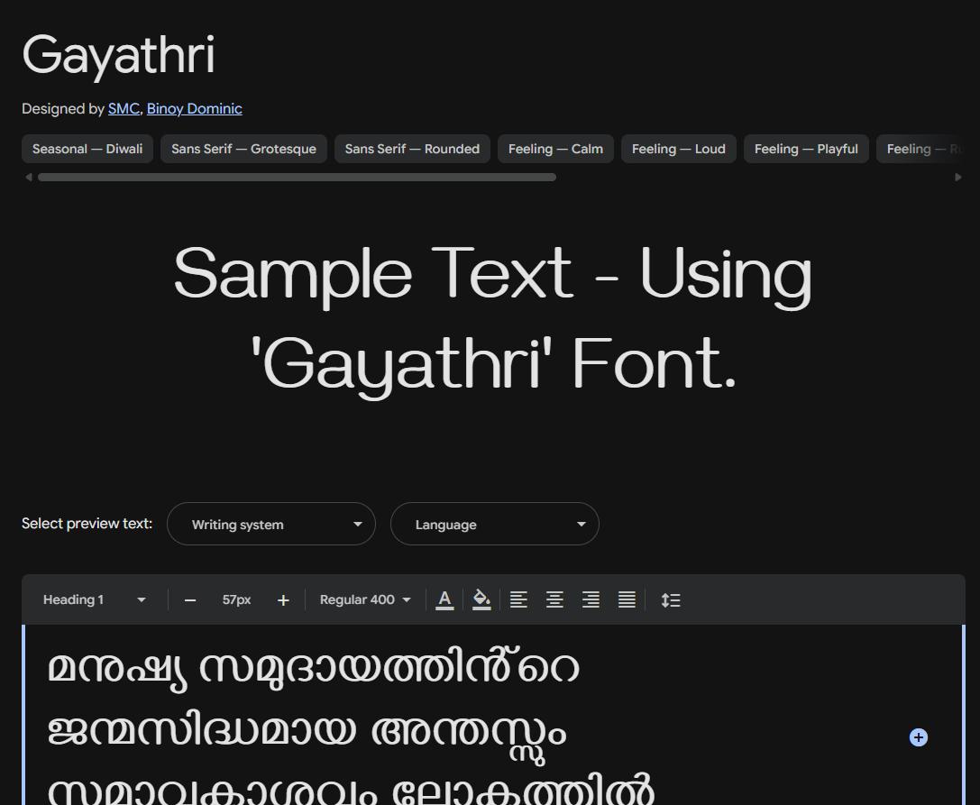980x805 pixels.
Task: Select the Feeling — Calm tag
Action: pos(555,149)
